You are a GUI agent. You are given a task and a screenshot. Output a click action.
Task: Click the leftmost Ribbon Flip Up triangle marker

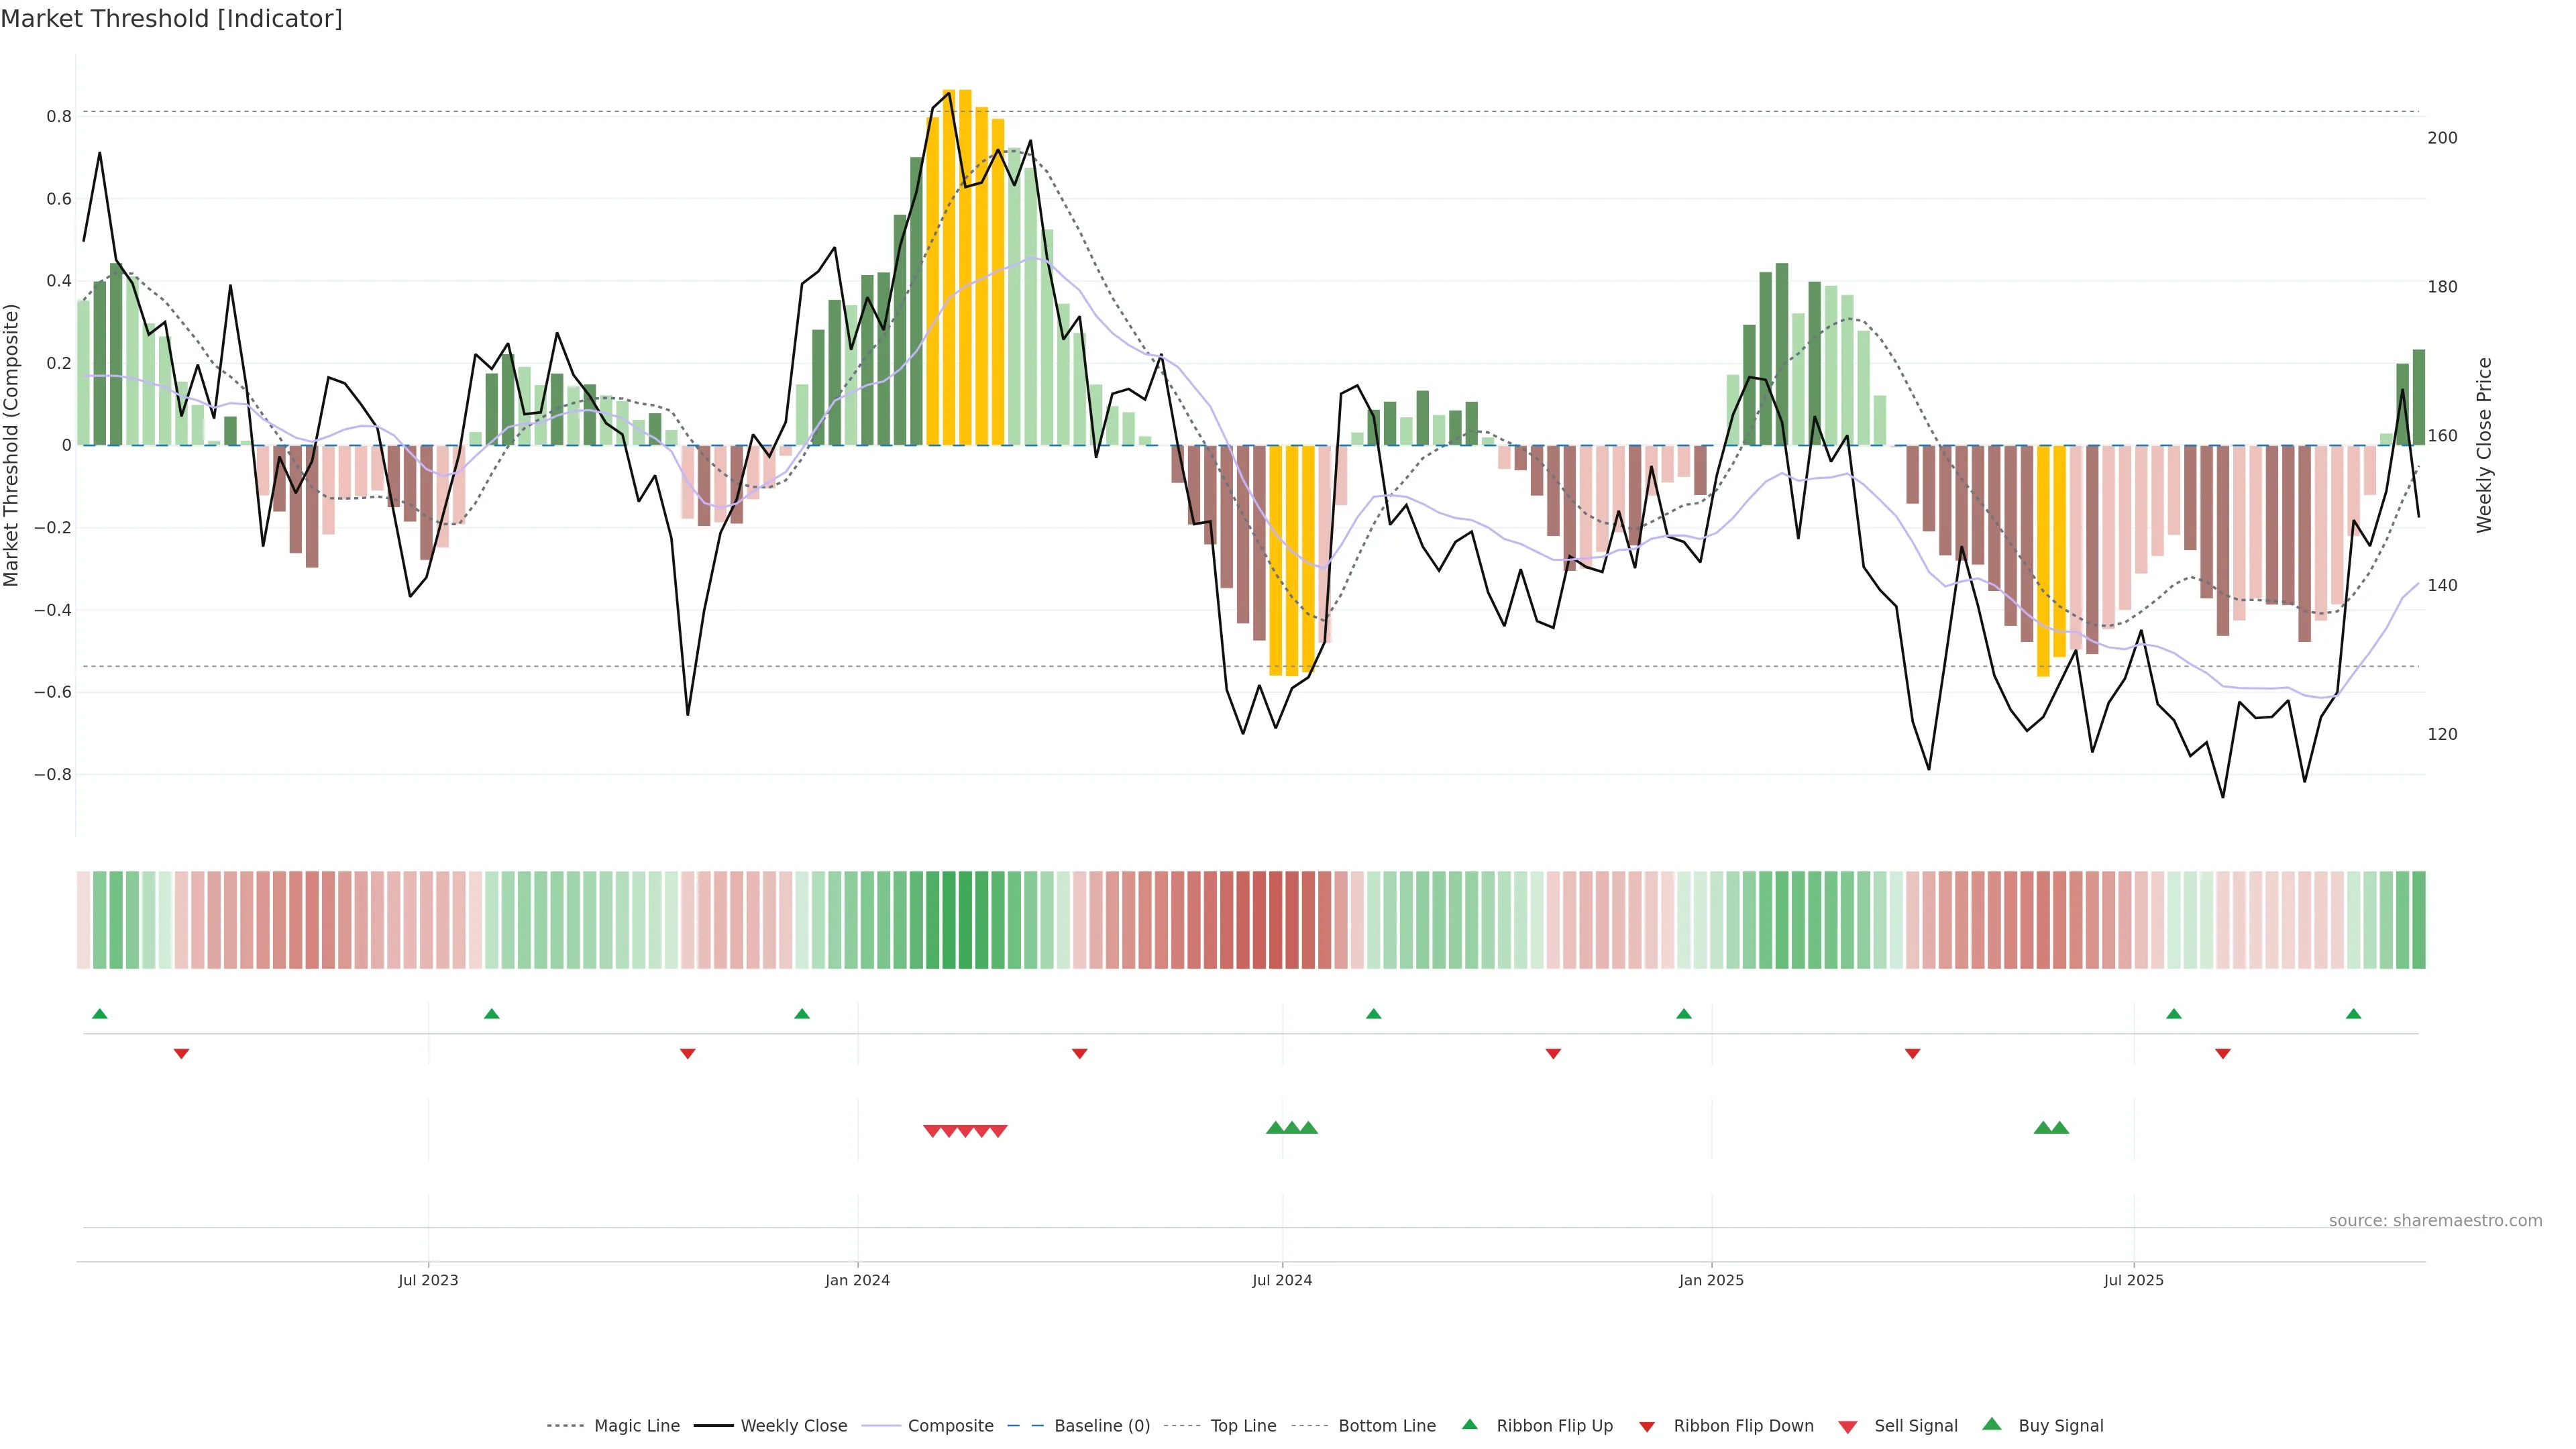99,1014
